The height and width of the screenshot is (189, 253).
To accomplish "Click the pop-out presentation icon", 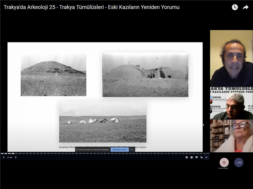I will [x=201, y=157].
